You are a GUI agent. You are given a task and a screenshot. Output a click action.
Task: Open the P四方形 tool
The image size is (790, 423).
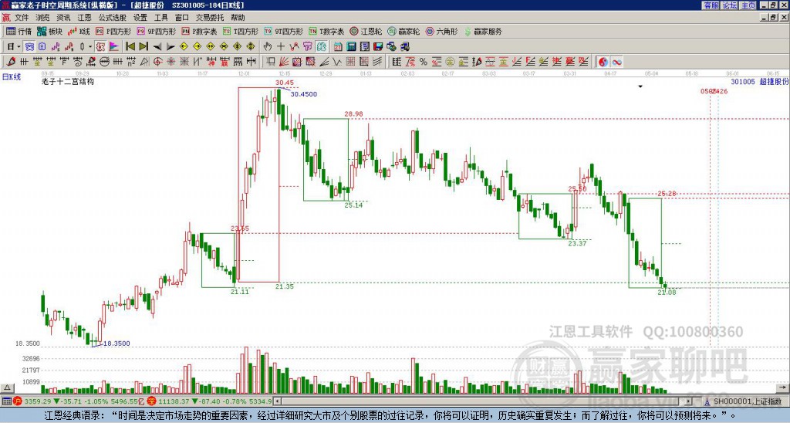pyautogui.click(x=113, y=31)
